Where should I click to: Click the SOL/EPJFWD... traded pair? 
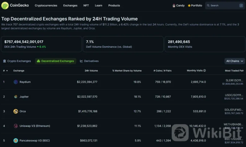coord(234,110)
